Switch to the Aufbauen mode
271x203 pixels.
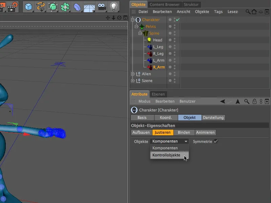[141, 132]
